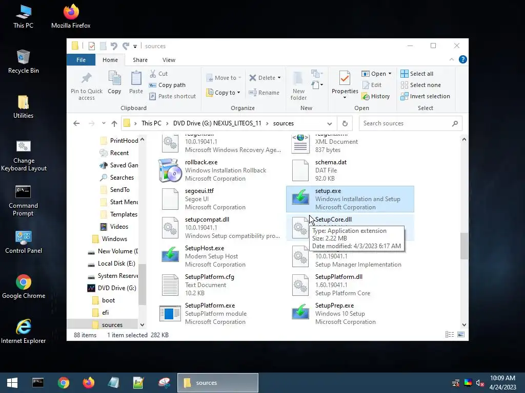Click navigation pane scroll down arrow
This screenshot has width=525, height=393.
point(143,325)
